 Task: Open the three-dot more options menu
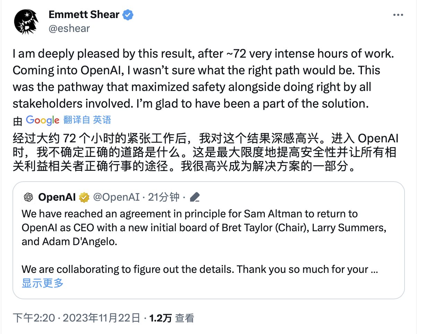pos(398,15)
